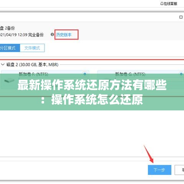Select the 新加卷 F: (NTFS) radio button
The width and height of the screenshot is (184, 184).
point(85,74)
